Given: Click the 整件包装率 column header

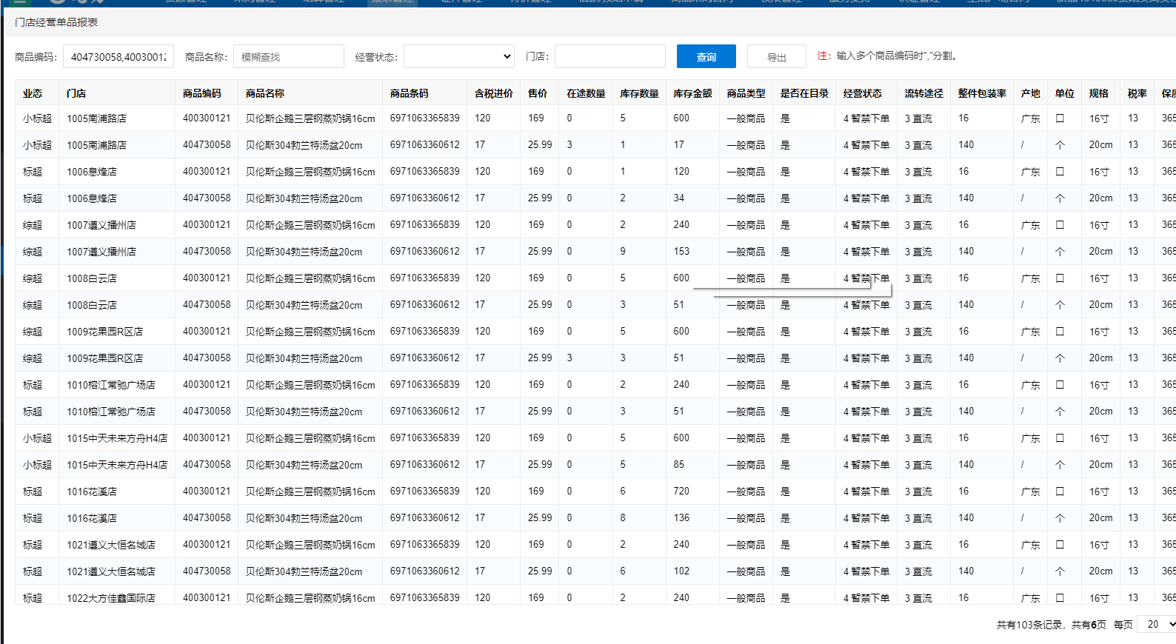Looking at the screenshot, I should coord(981,93).
